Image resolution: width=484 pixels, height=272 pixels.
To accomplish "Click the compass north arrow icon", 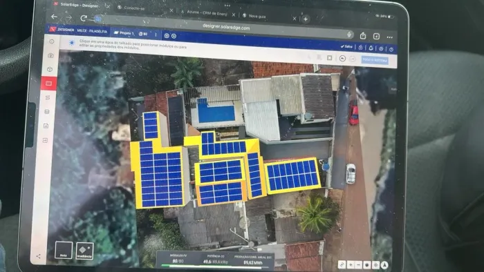I will coord(384,265).
